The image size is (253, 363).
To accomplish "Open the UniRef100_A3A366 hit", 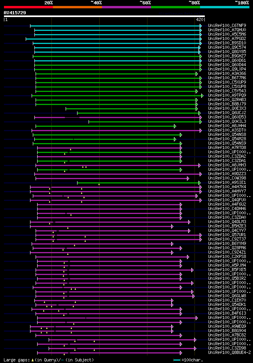I will [x=227, y=73].
